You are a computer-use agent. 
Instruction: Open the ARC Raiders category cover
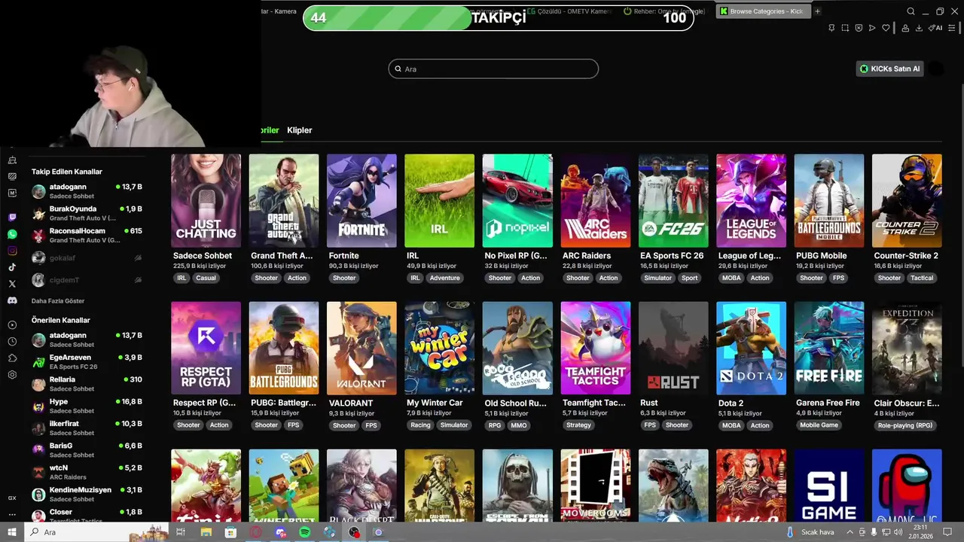click(595, 201)
